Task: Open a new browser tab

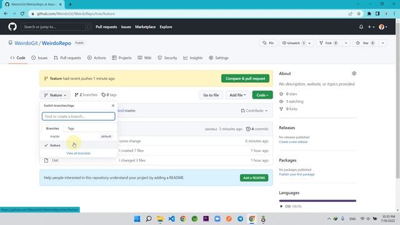Action: pos(70,4)
